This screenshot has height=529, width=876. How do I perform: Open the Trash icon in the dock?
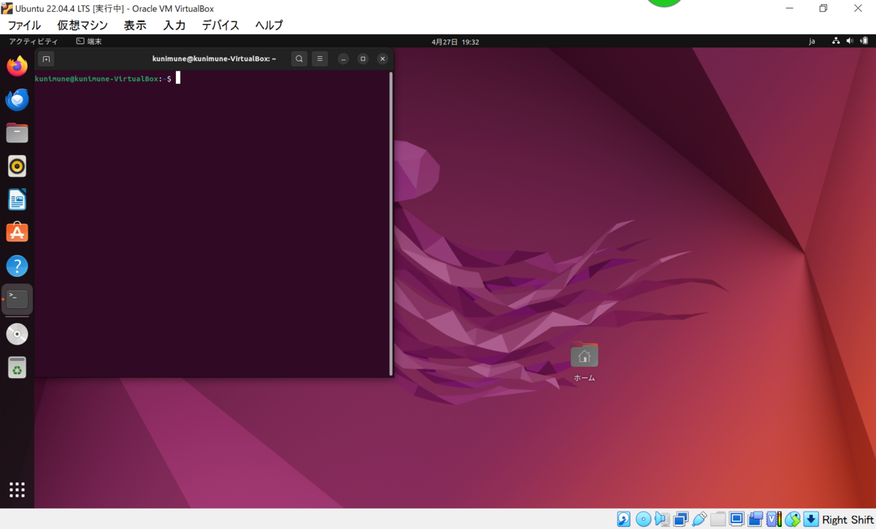click(x=17, y=368)
